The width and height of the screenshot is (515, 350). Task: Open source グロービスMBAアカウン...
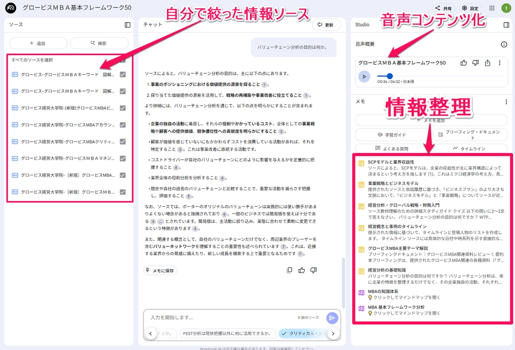68,125
